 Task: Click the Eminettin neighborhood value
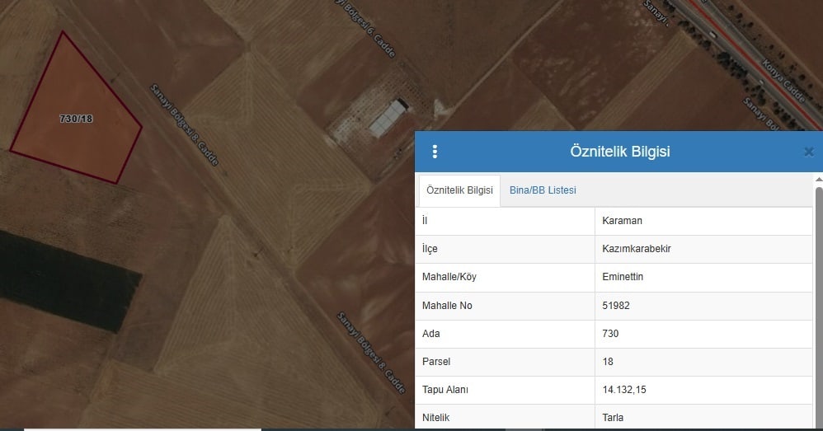tap(623, 277)
